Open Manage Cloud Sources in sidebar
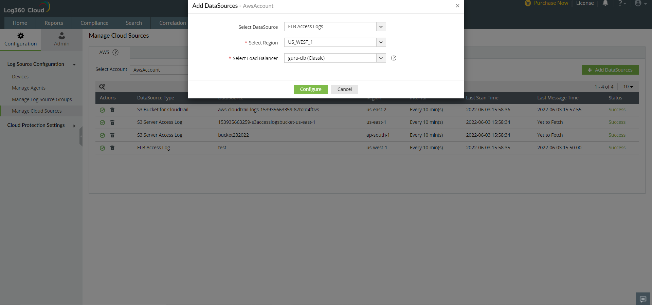 click(37, 111)
